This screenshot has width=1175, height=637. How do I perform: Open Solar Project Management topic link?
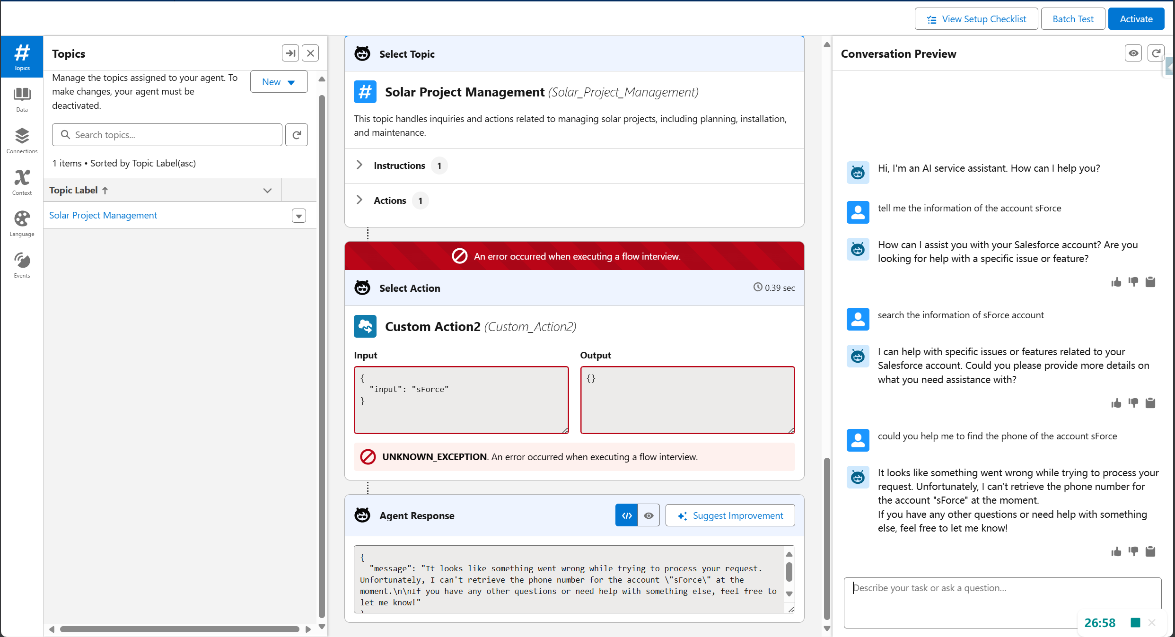pyautogui.click(x=103, y=215)
